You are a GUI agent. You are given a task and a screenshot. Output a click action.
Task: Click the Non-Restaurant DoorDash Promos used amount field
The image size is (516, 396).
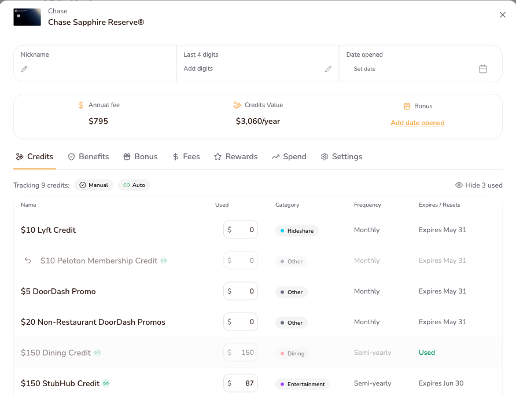pyautogui.click(x=241, y=321)
